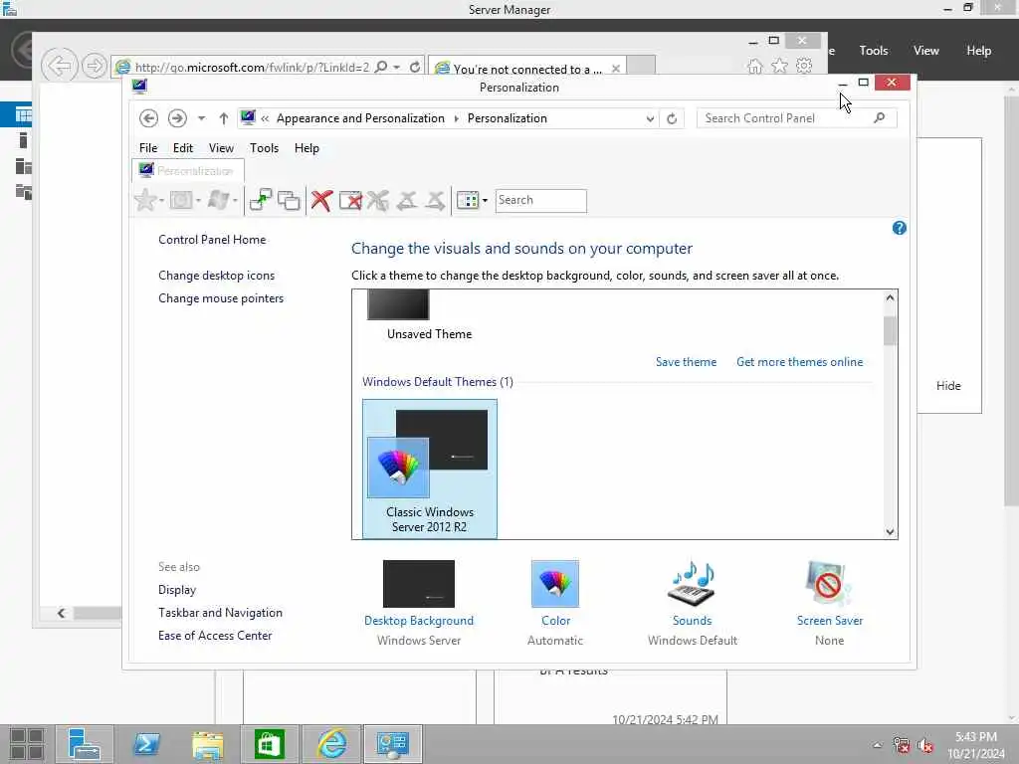Image resolution: width=1019 pixels, height=764 pixels.
Task: Click the Internet Explorer back button
Action: [x=60, y=67]
